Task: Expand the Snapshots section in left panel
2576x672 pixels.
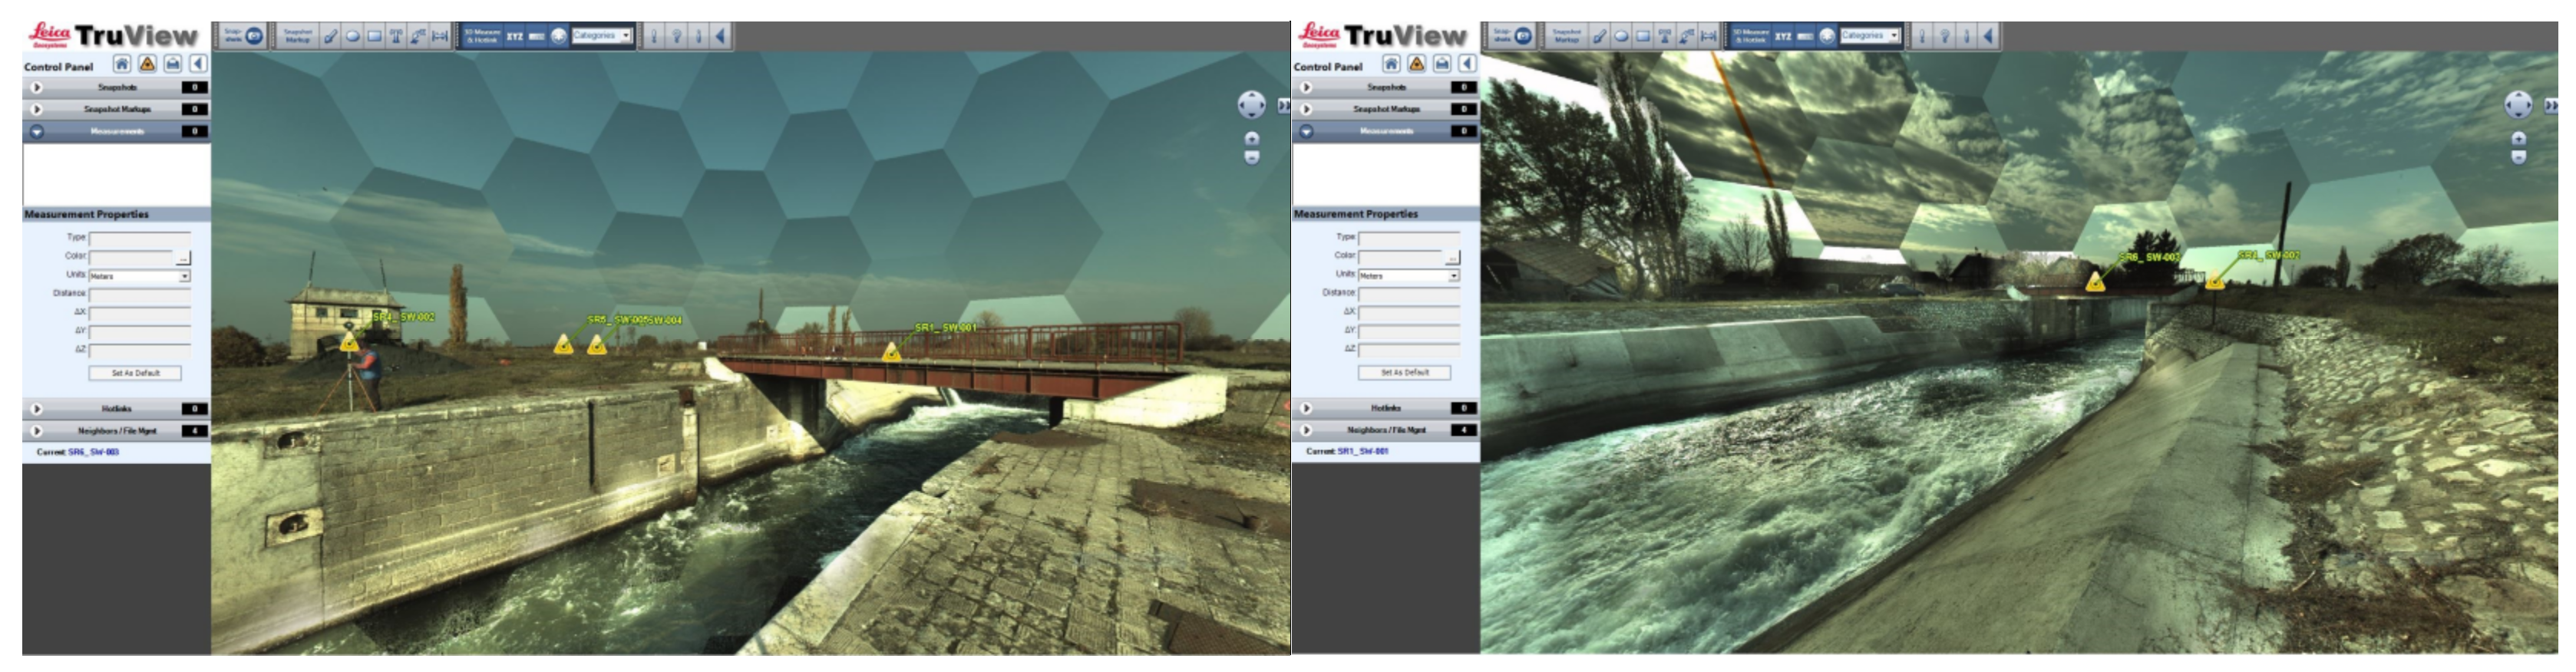Action: tap(37, 88)
